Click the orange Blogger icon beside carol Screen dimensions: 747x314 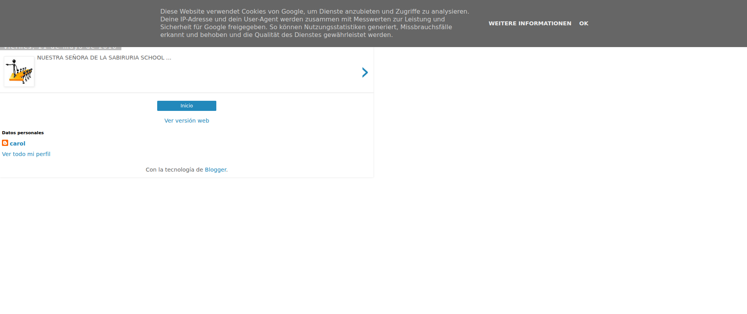point(5,143)
